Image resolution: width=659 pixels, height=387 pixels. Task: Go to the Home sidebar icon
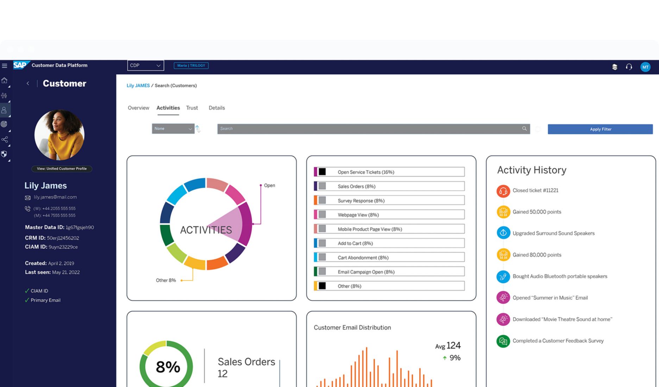(5, 81)
